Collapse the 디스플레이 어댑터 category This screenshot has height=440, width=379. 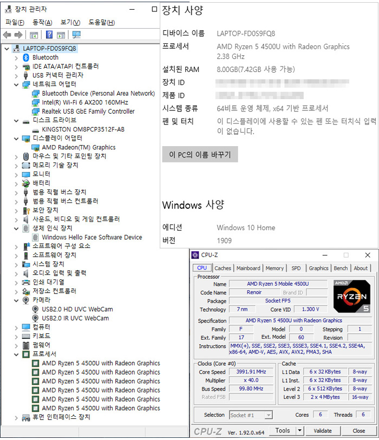pos(16,139)
